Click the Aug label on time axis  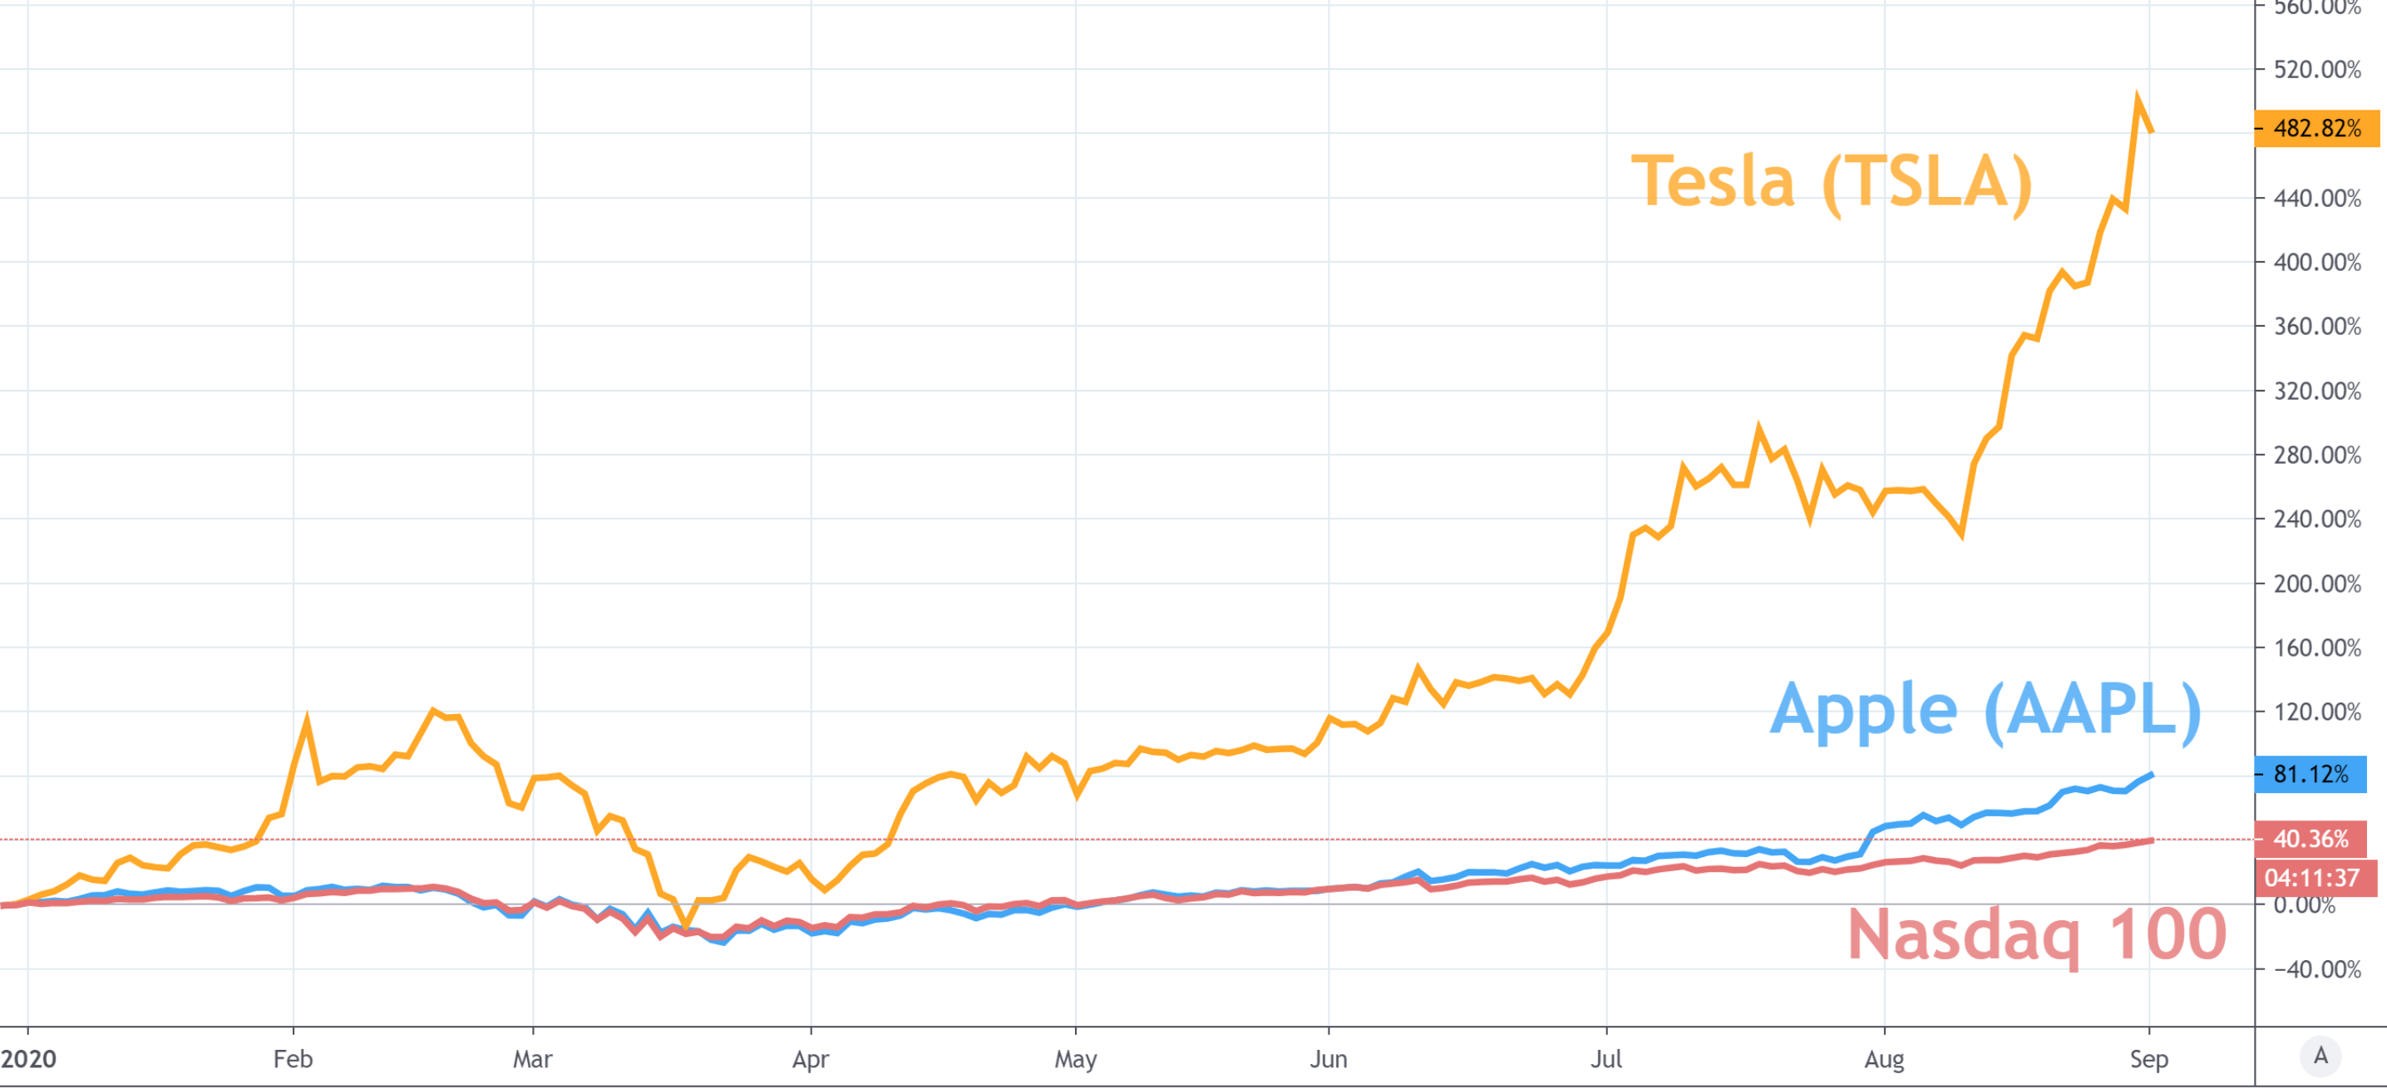click(x=1884, y=1059)
